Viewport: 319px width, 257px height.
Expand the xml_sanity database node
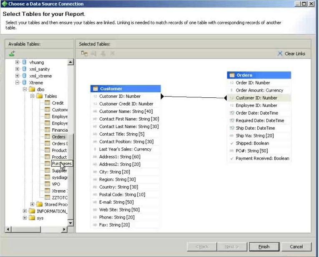tap(18, 69)
